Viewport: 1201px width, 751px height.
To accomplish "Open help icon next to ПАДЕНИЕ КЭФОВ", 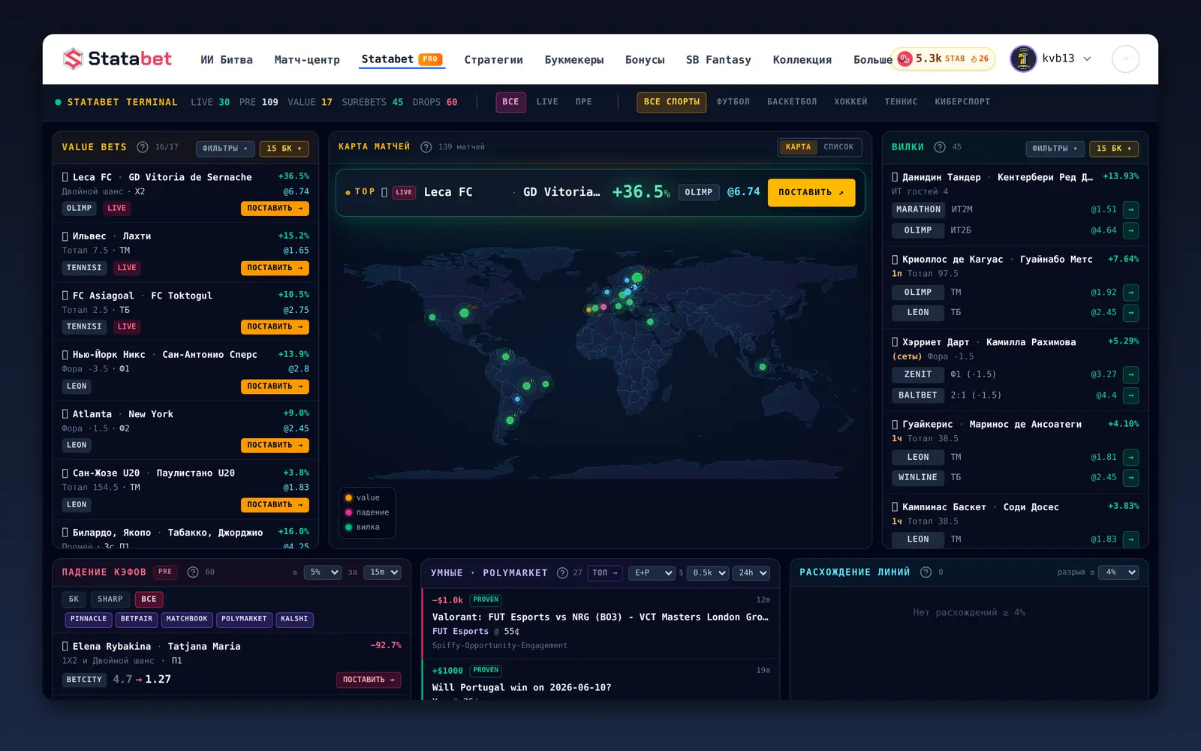I will pos(193,572).
